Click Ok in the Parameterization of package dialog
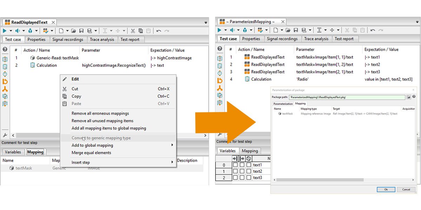Viewport: 421px width, 210px height. (x=386, y=189)
